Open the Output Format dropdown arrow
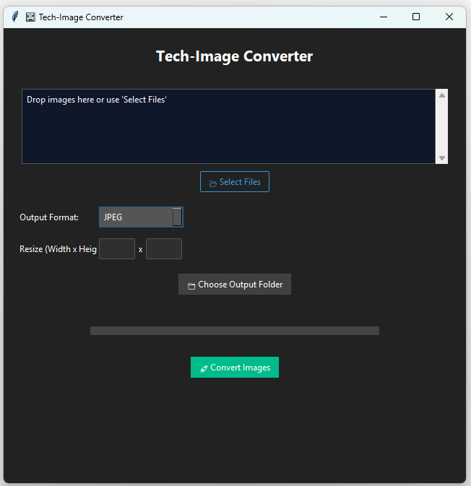This screenshot has width=471, height=486. pos(177,217)
